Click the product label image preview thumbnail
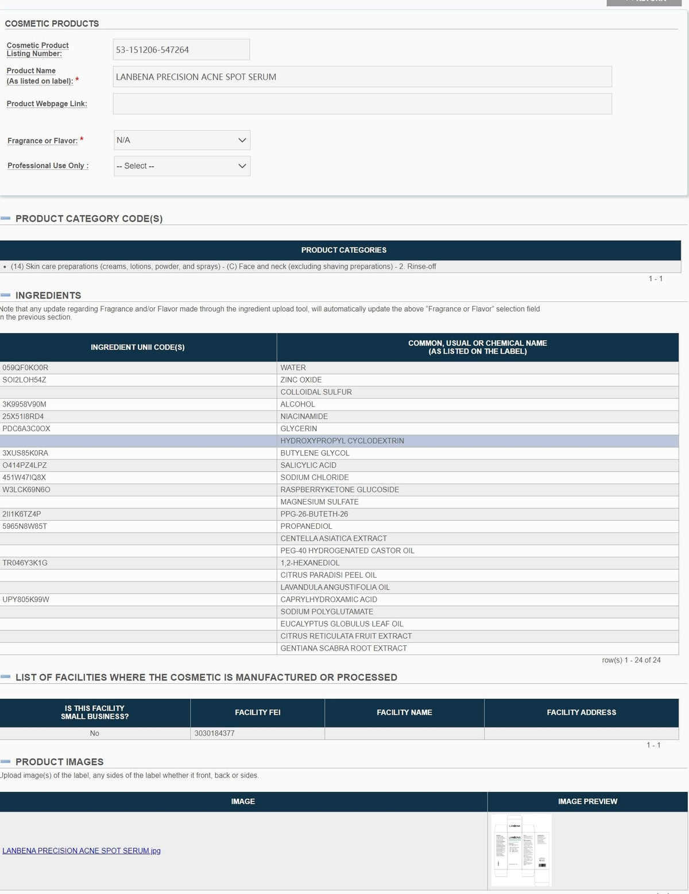The width and height of the screenshot is (689, 894). point(521,850)
